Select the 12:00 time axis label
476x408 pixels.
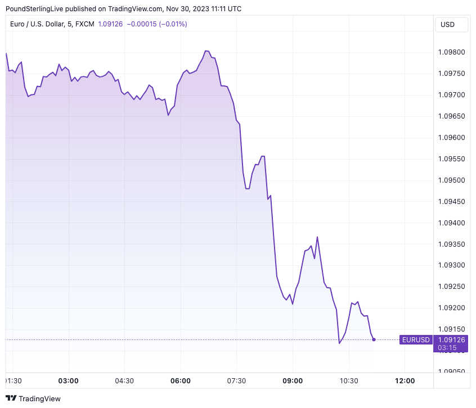click(x=405, y=381)
